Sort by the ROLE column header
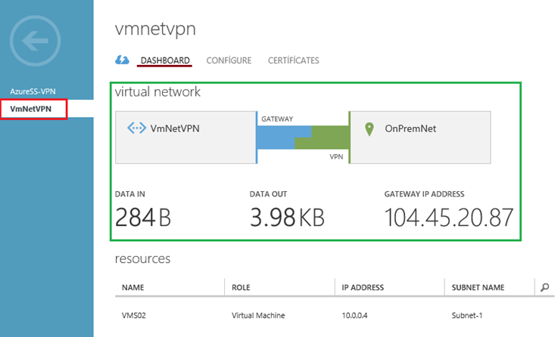Image resolution: width=558 pixels, height=337 pixels. (x=241, y=287)
